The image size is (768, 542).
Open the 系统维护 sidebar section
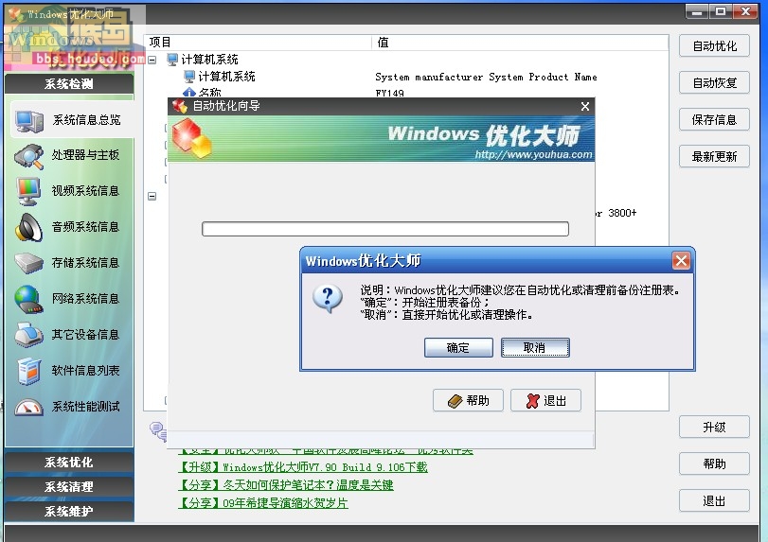coord(69,511)
